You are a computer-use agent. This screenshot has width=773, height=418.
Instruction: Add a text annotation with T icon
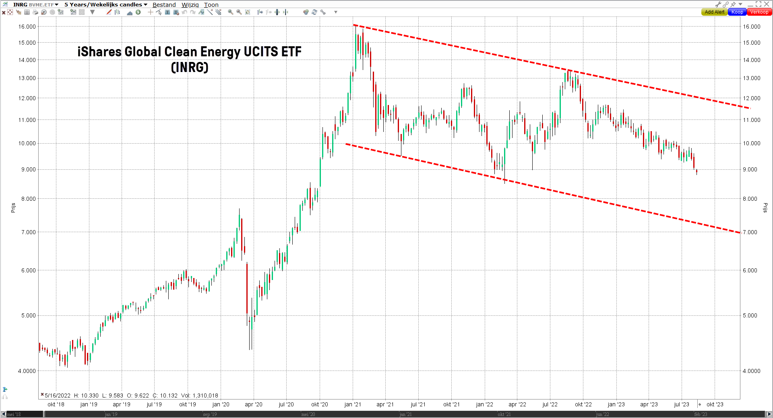pos(167,12)
